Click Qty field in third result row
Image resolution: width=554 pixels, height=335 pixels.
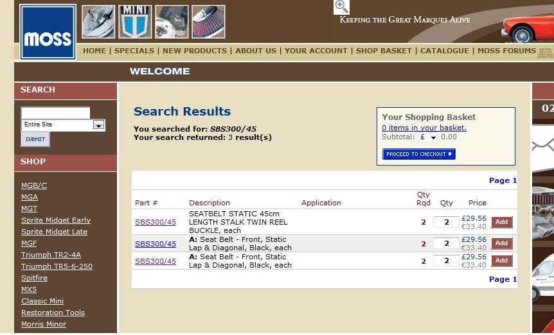(446, 261)
